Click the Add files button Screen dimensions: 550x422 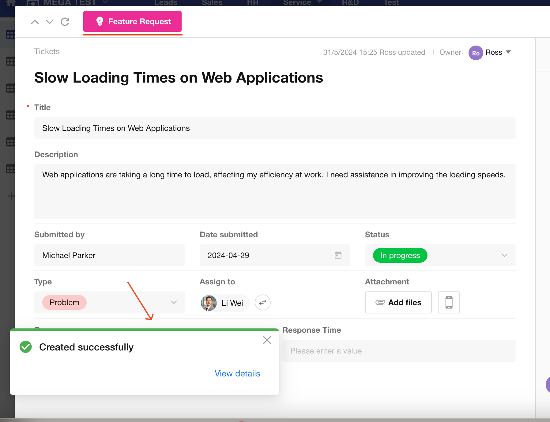[398, 302]
